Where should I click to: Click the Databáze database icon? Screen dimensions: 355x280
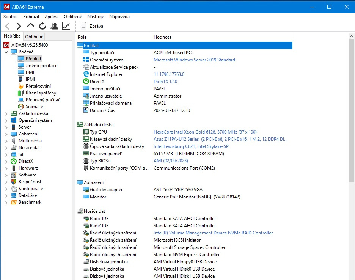tap(14, 195)
